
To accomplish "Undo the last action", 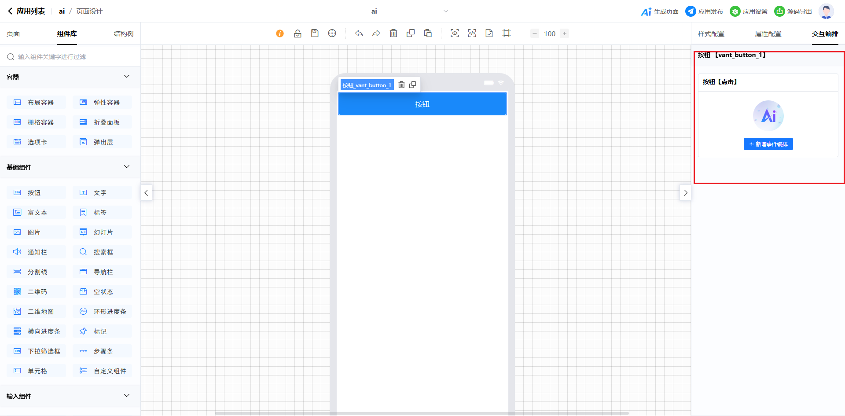I will click(x=359, y=33).
